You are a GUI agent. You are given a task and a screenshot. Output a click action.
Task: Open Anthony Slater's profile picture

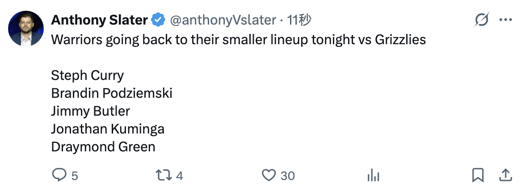pyautogui.click(x=26, y=29)
